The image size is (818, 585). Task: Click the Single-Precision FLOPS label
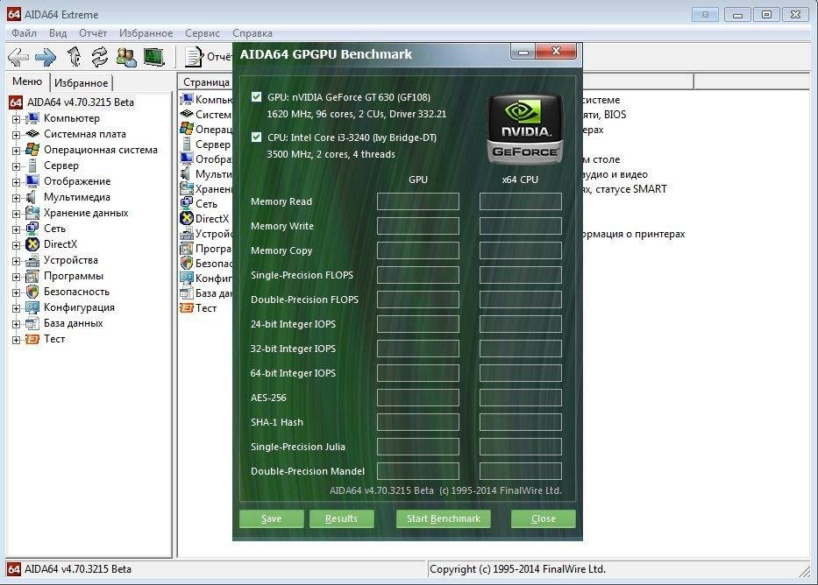(302, 275)
